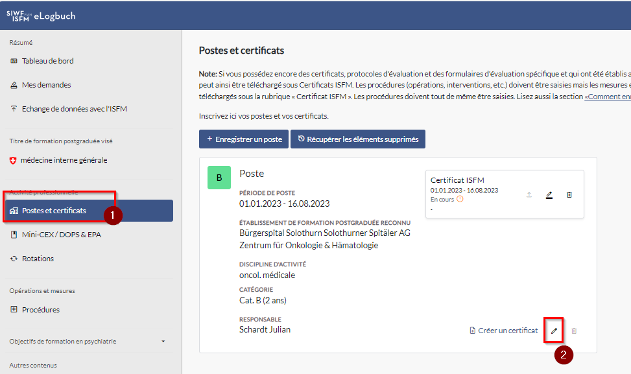
Task: Open the «Comment en» help link
Action: point(608,97)
